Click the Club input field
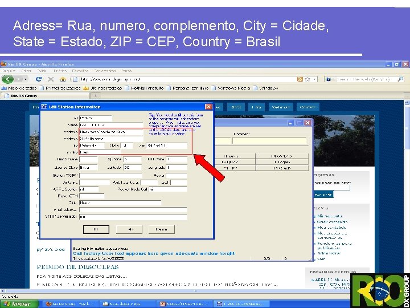The image size is (410, 308). tap(120, 202)
